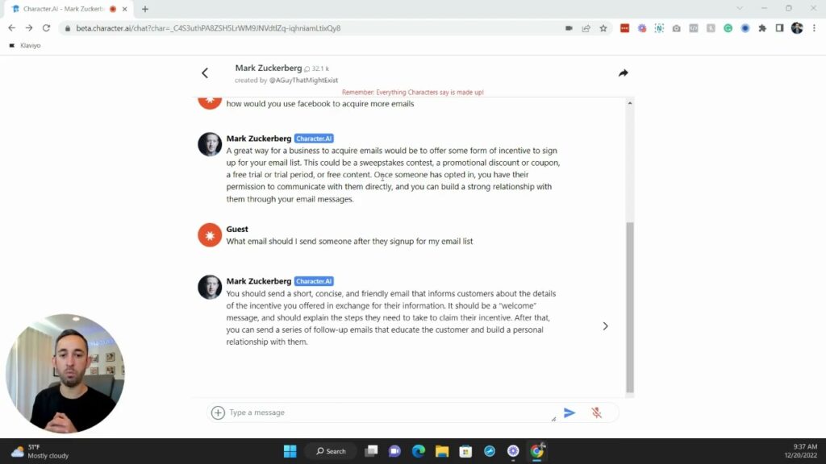The width and height of the screenshot is (826, 464).
Task: Open creator @AGuyThatMightExist profile link
Action: pos(303,81)
